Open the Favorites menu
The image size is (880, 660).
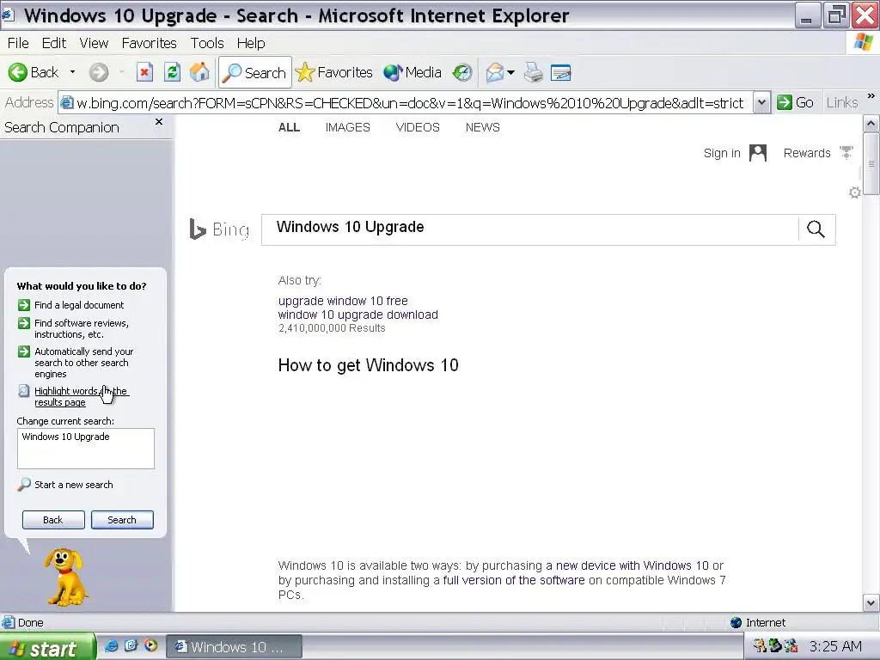pos(150,43)
